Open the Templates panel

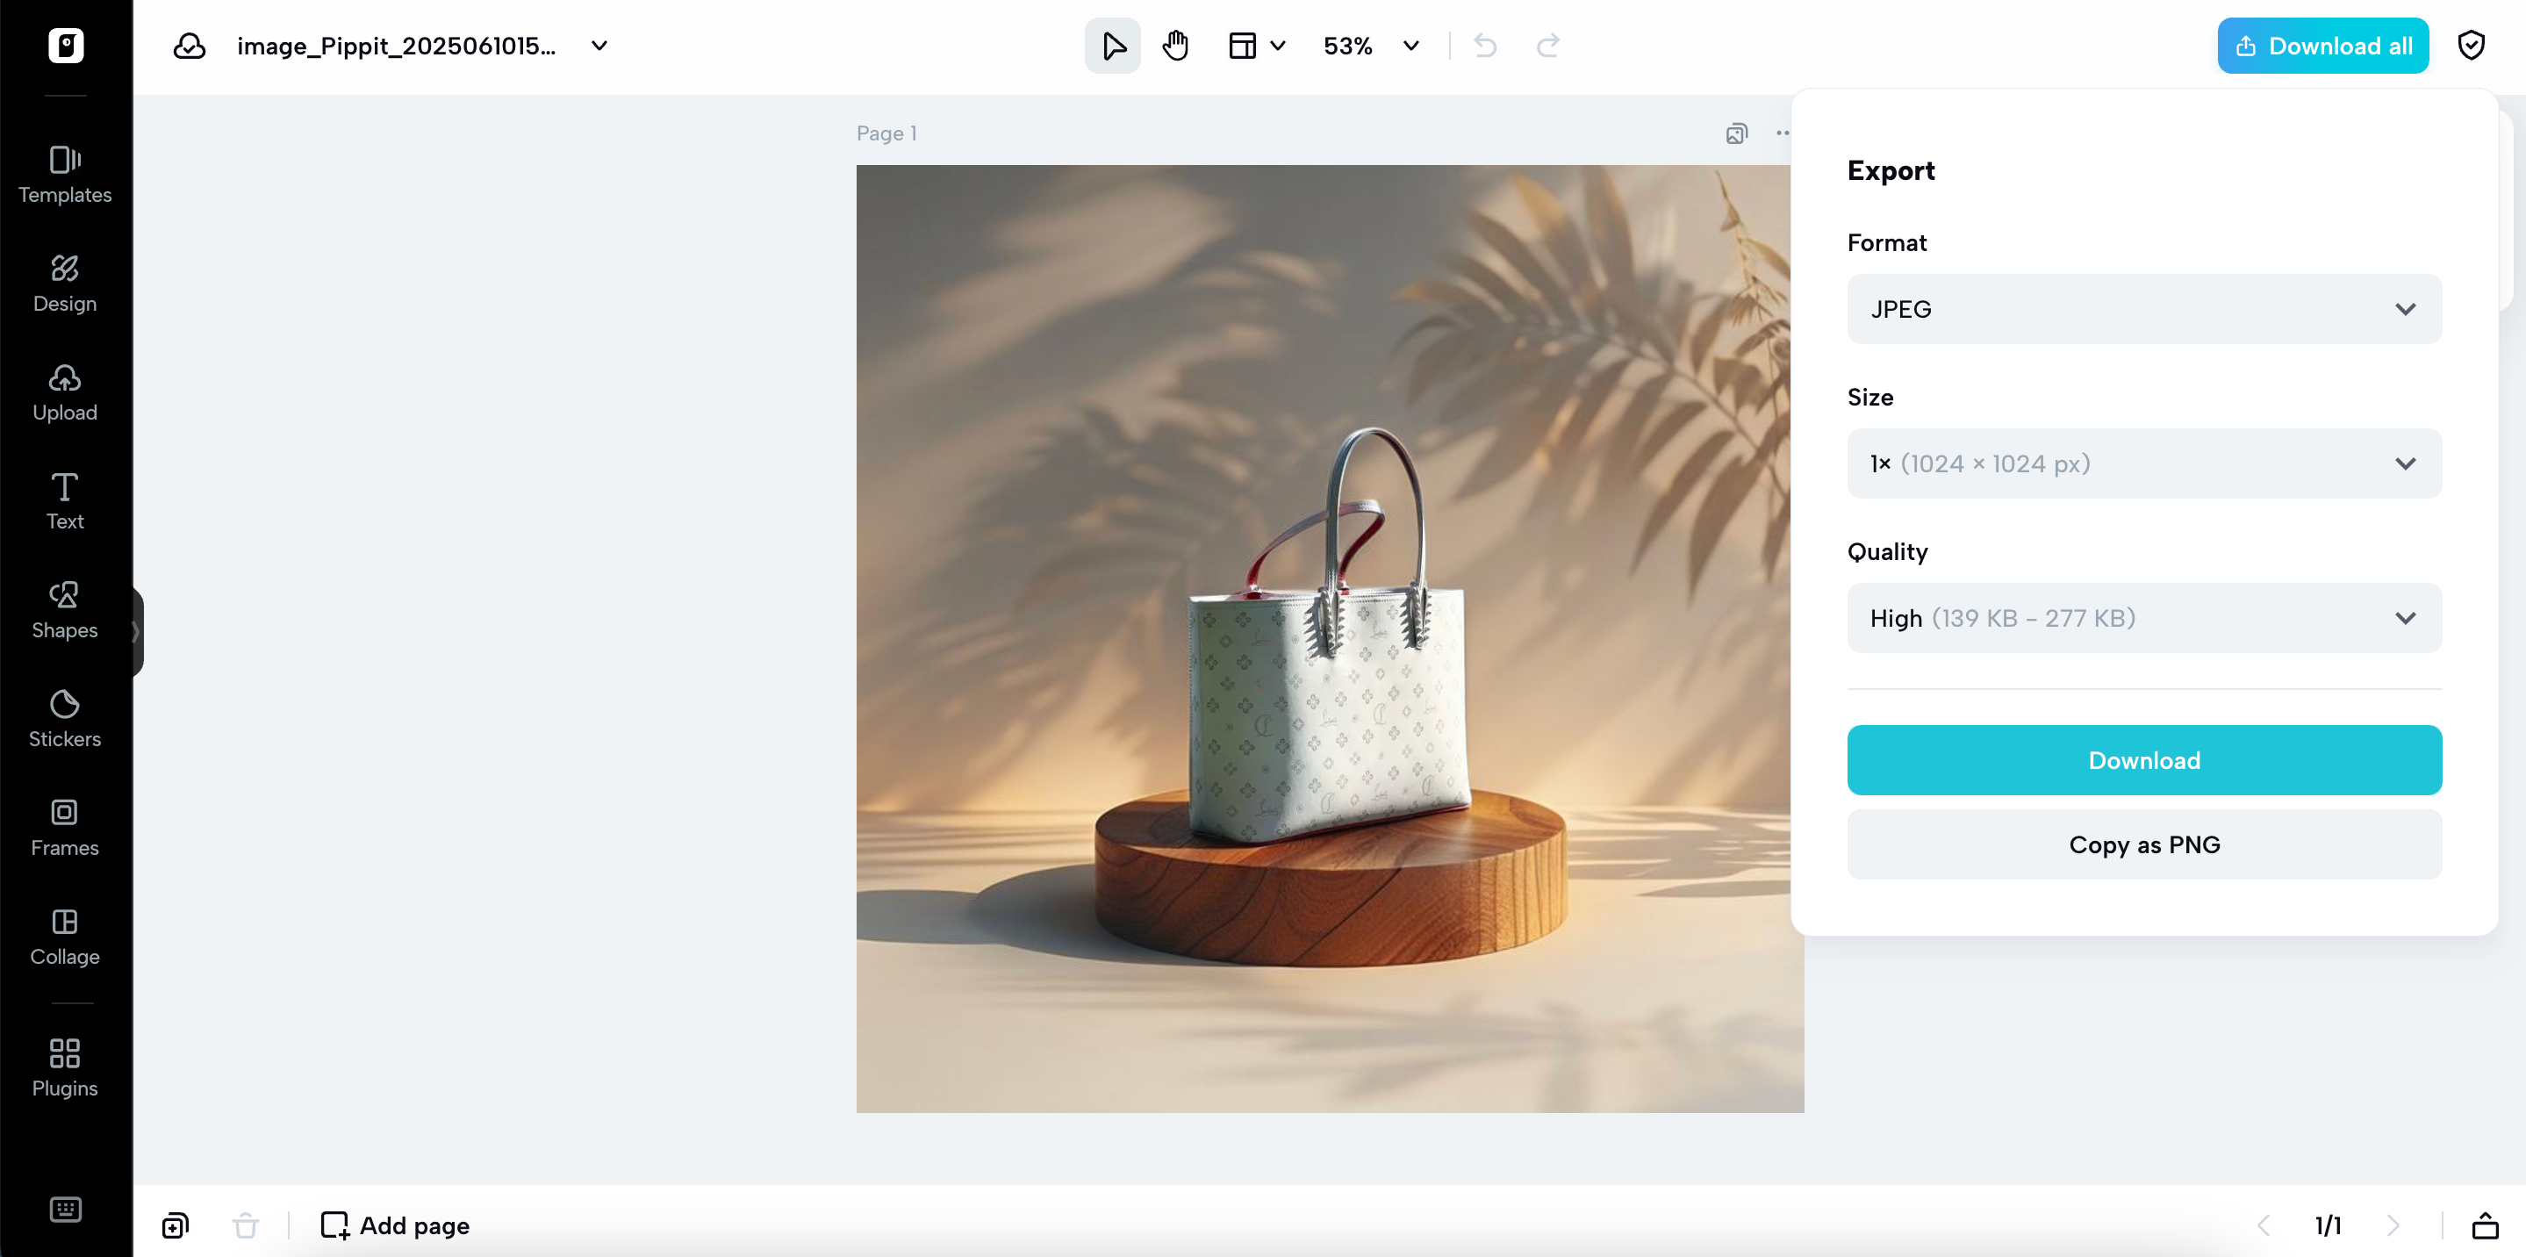65,176
